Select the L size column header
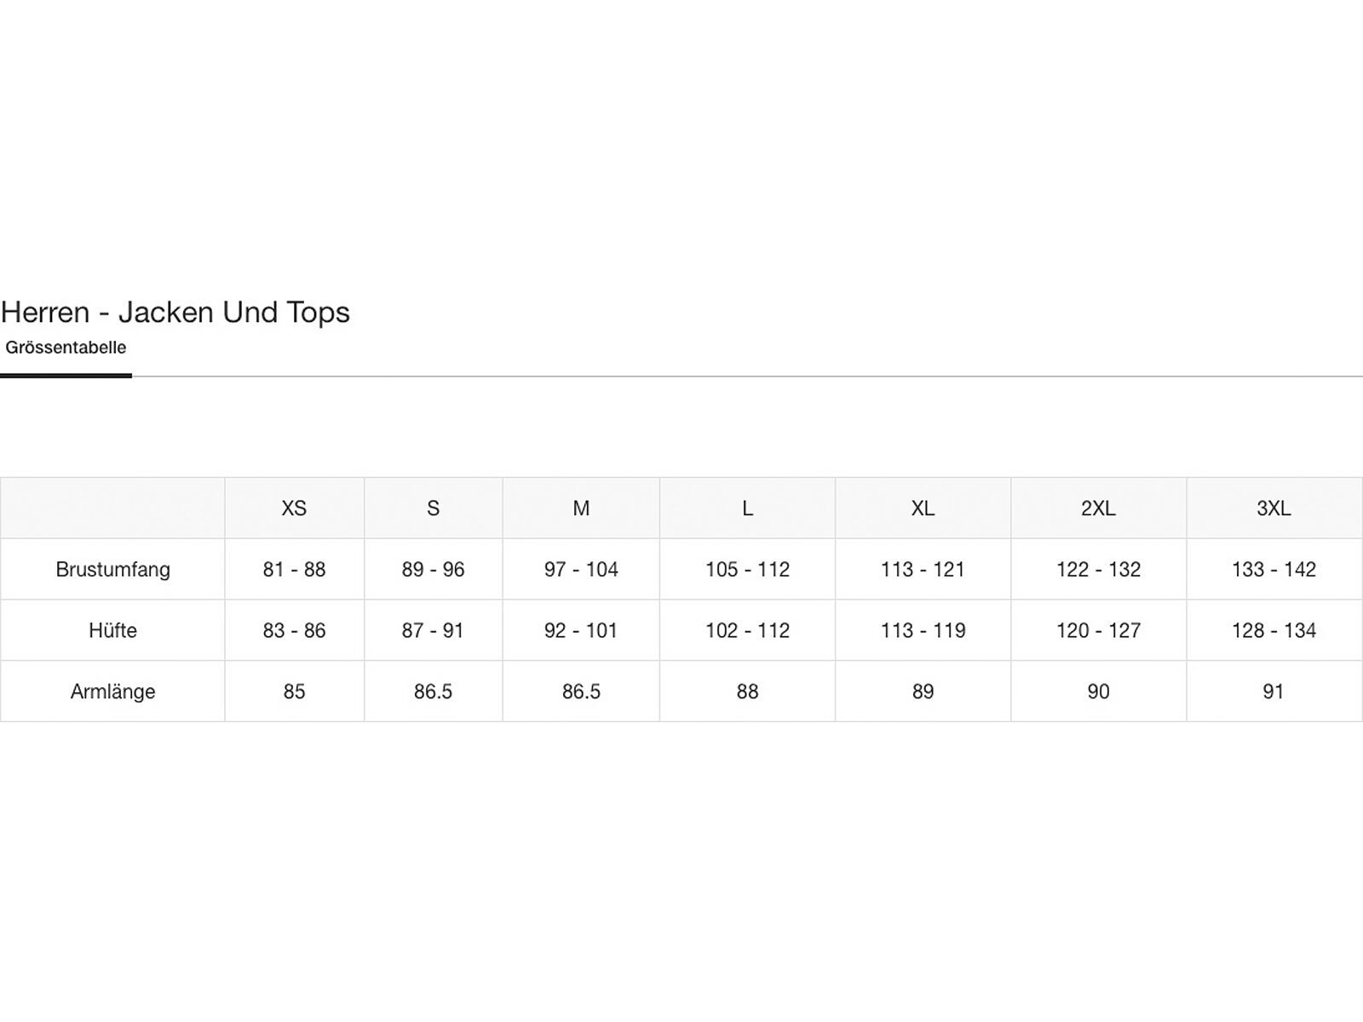Image resolution: width=1363 pixels, height=1022 pixels. click(x=747, y=508)
